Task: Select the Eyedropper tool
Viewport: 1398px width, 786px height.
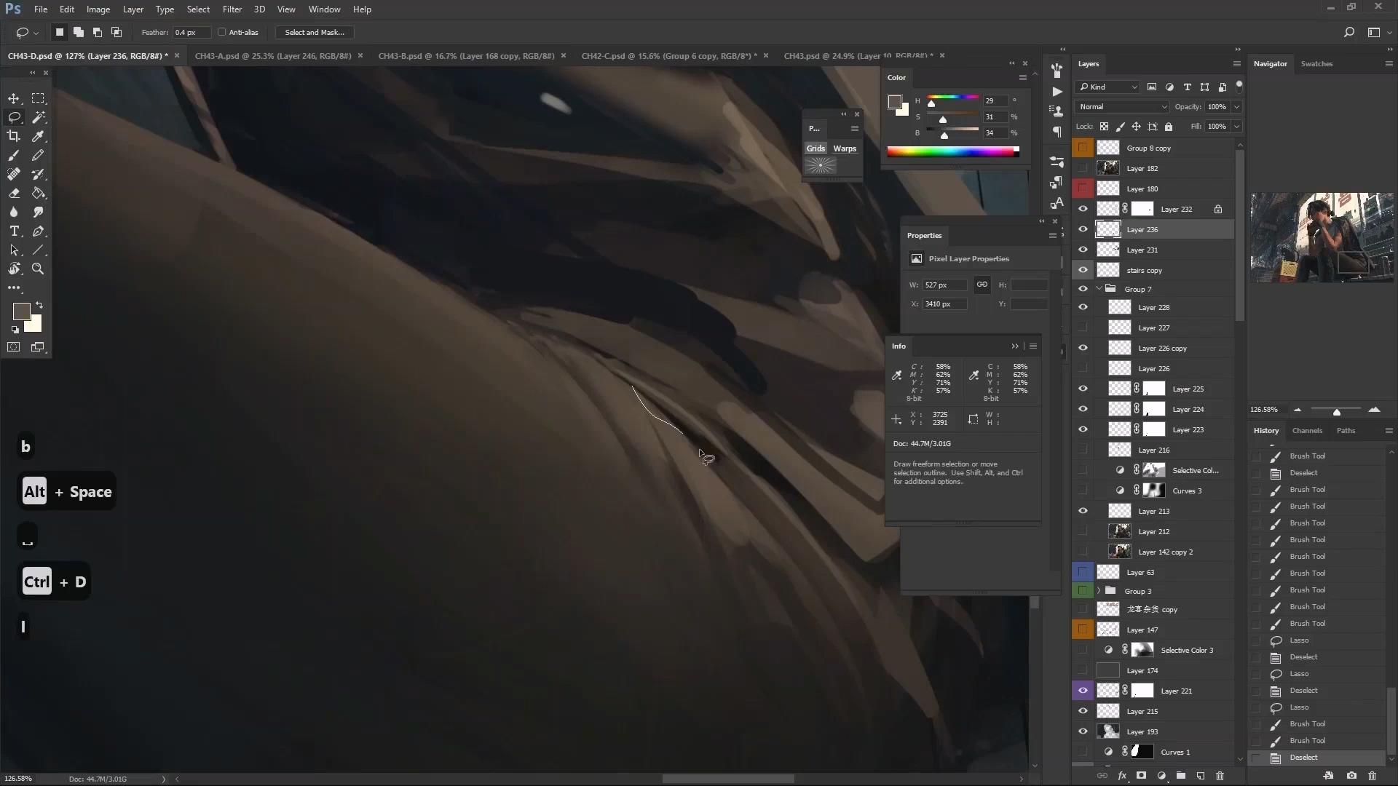Action: coord(38,136)
